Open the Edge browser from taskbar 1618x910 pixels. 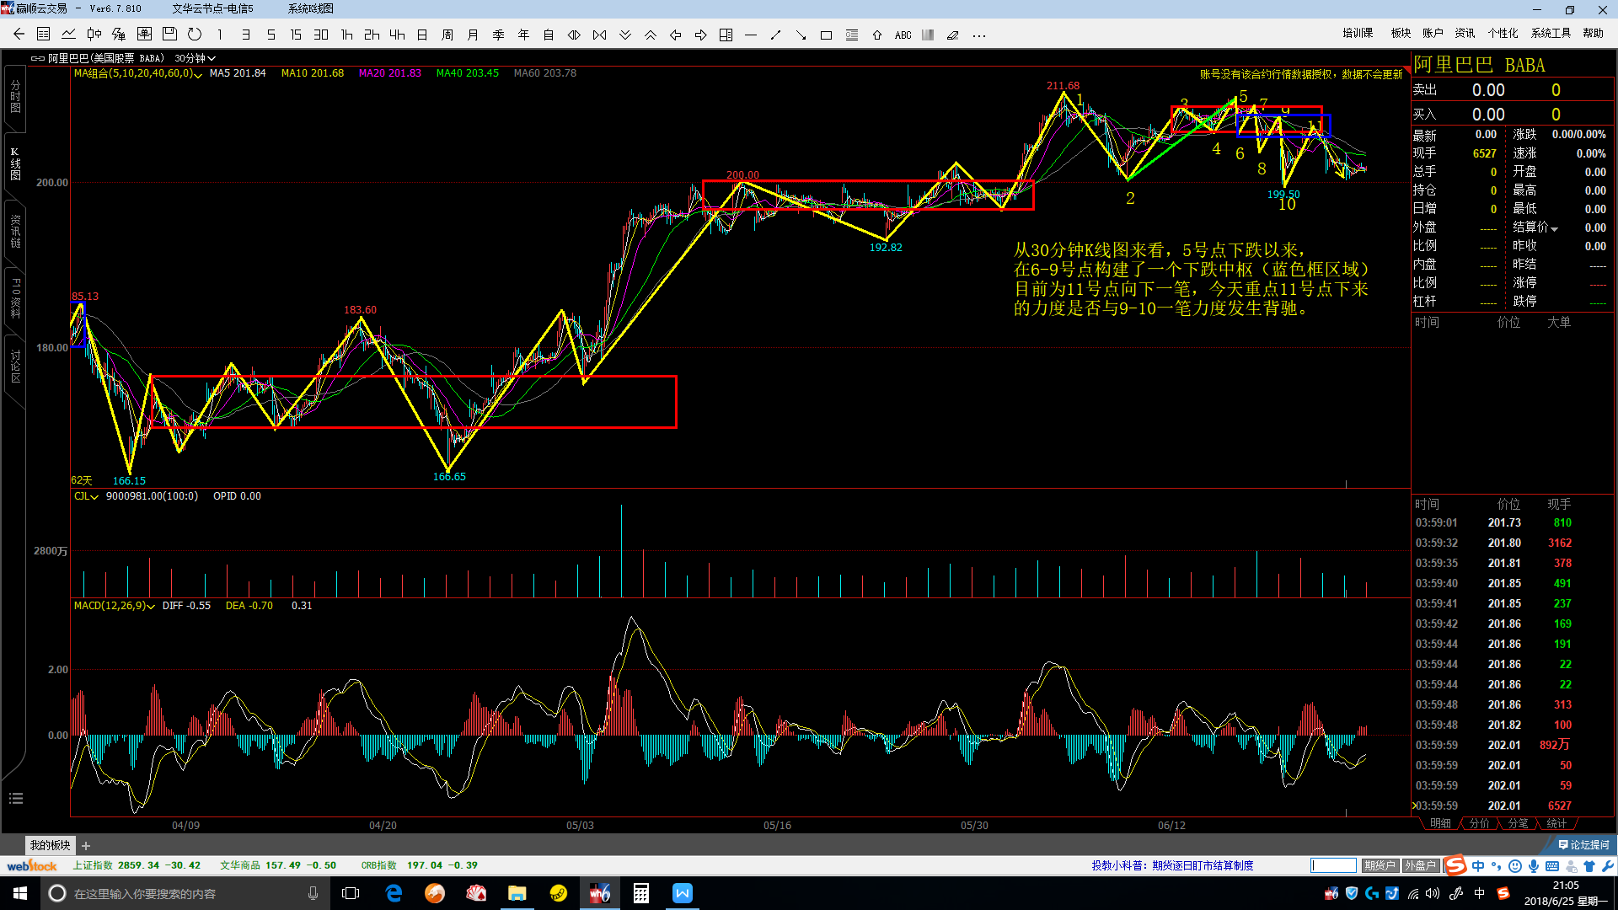[394, 893]
